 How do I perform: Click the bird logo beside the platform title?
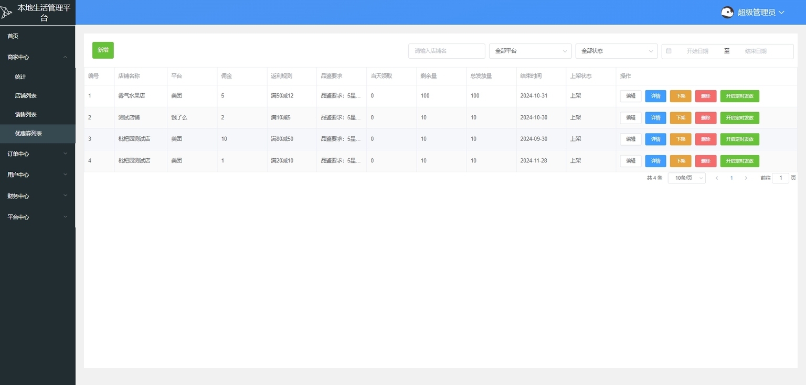(x=6, y=13)
